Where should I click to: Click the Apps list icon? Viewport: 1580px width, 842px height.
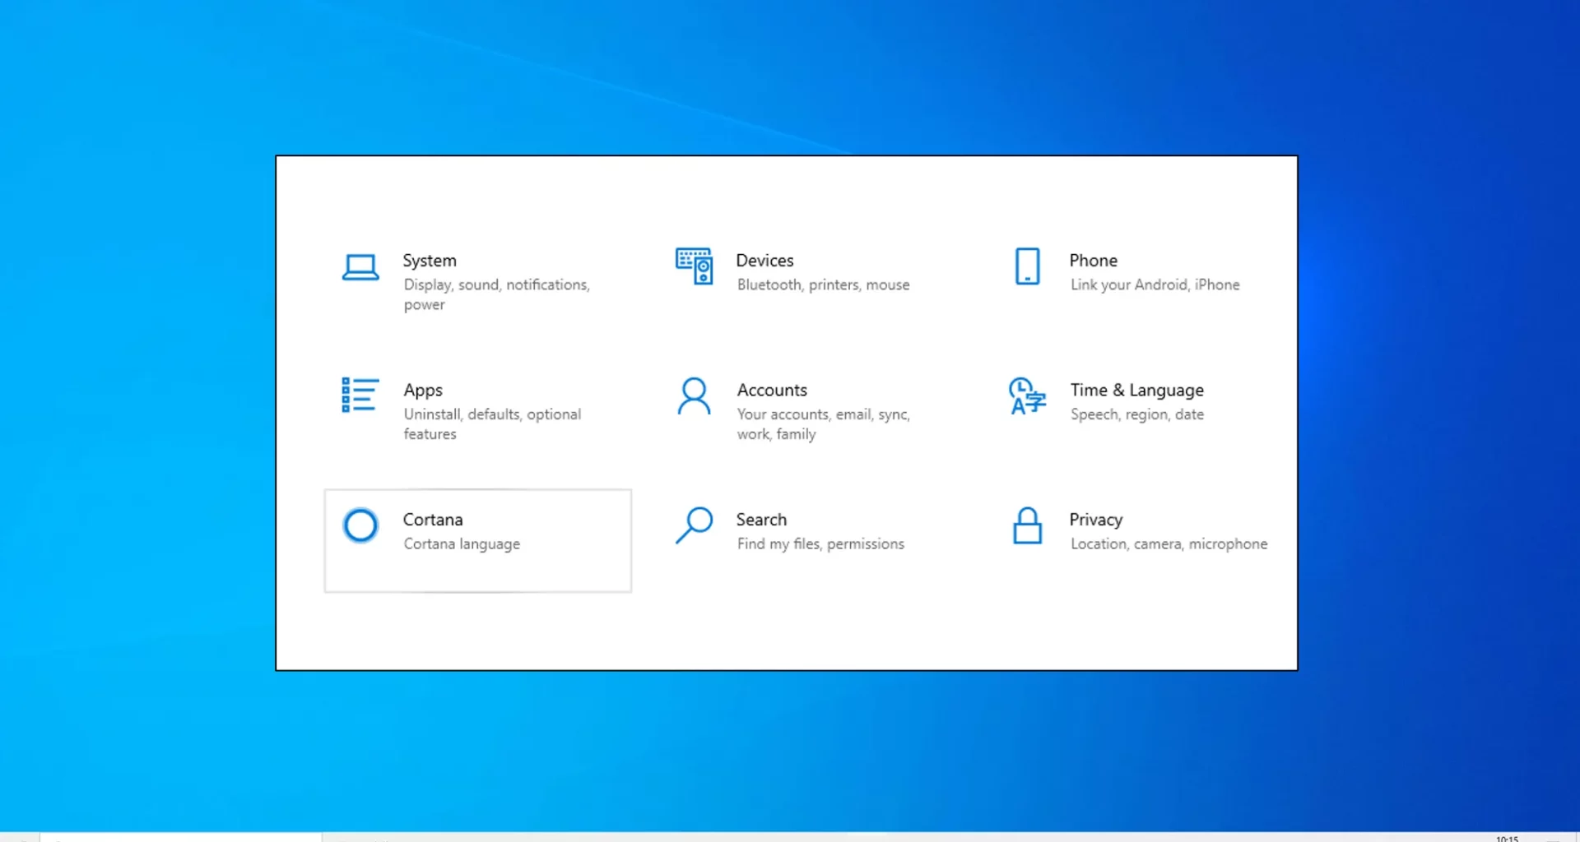(360, 396)
